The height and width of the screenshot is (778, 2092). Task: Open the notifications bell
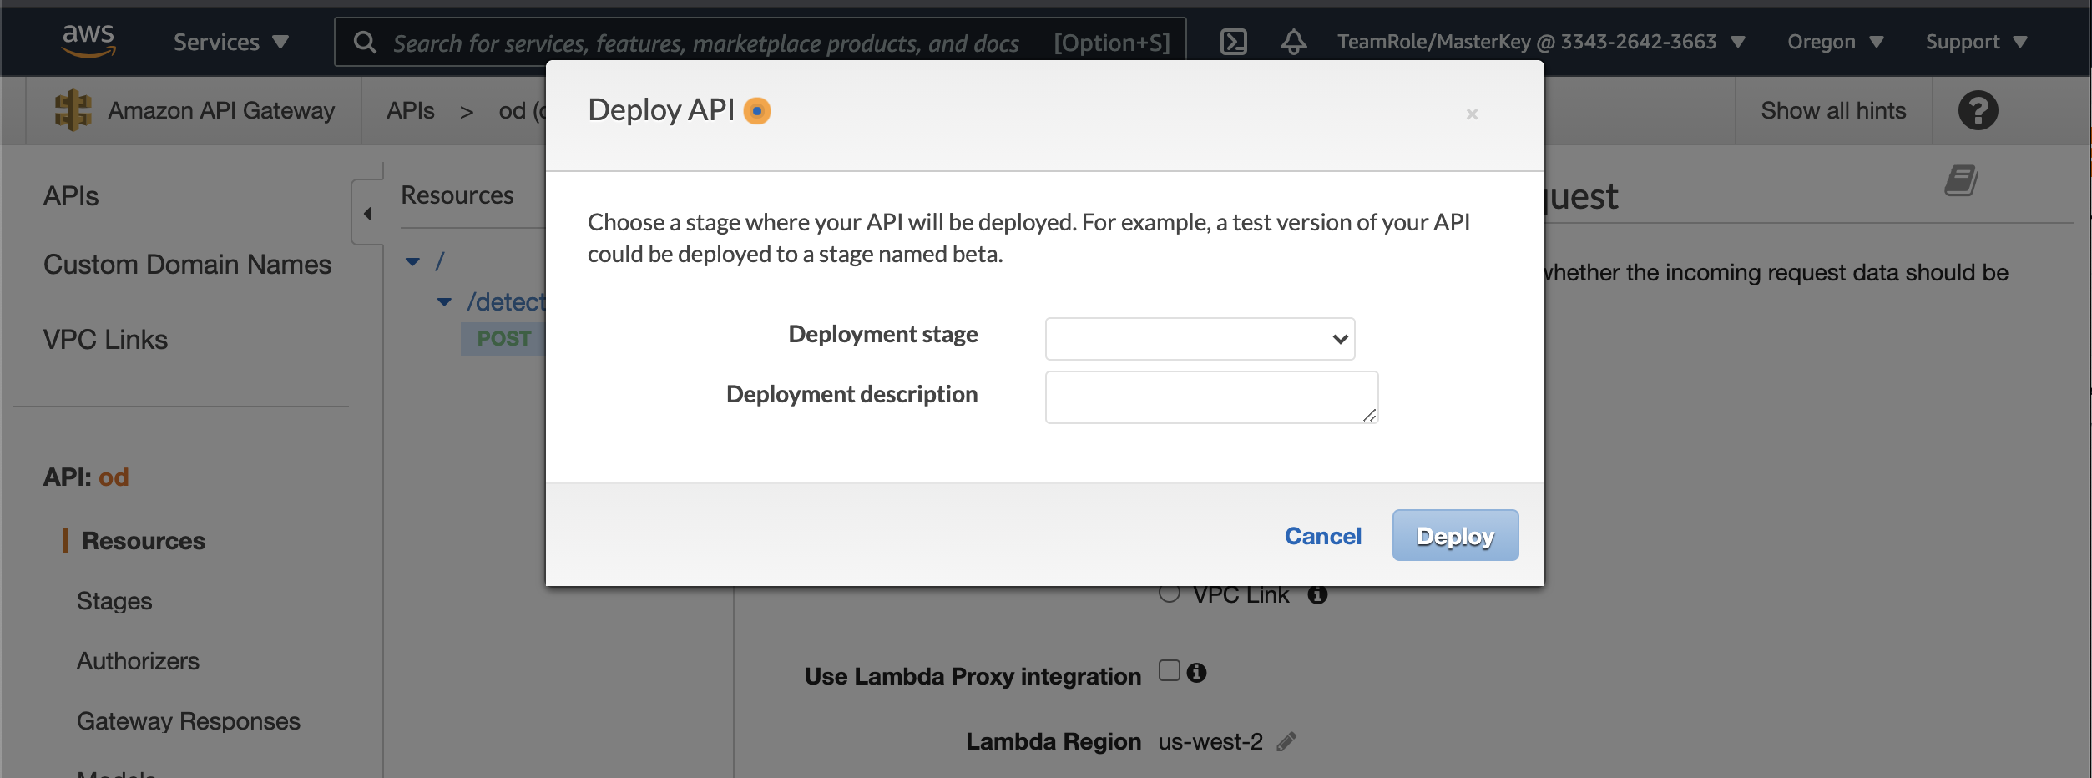(x=1293, y=42)
